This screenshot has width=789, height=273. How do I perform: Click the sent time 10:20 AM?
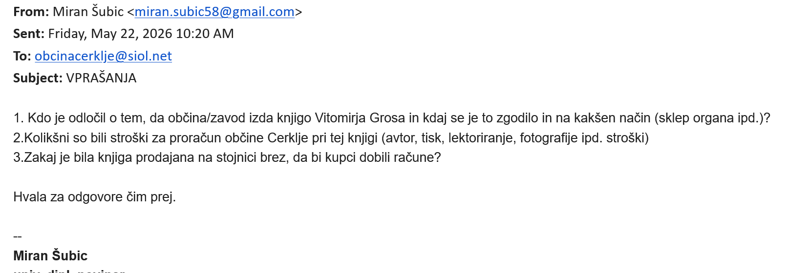205,34
